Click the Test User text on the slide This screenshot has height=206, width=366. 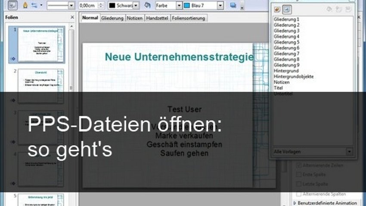click(x=184, y=109)
